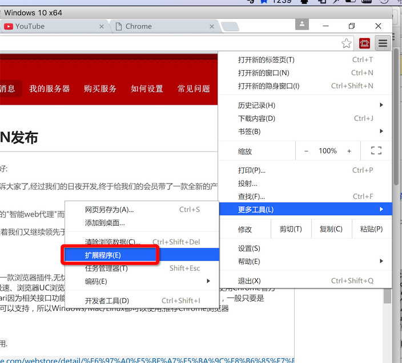402x363 pixels.
Task: Click the bookmark star icon
Action: (x=346, y=43)
